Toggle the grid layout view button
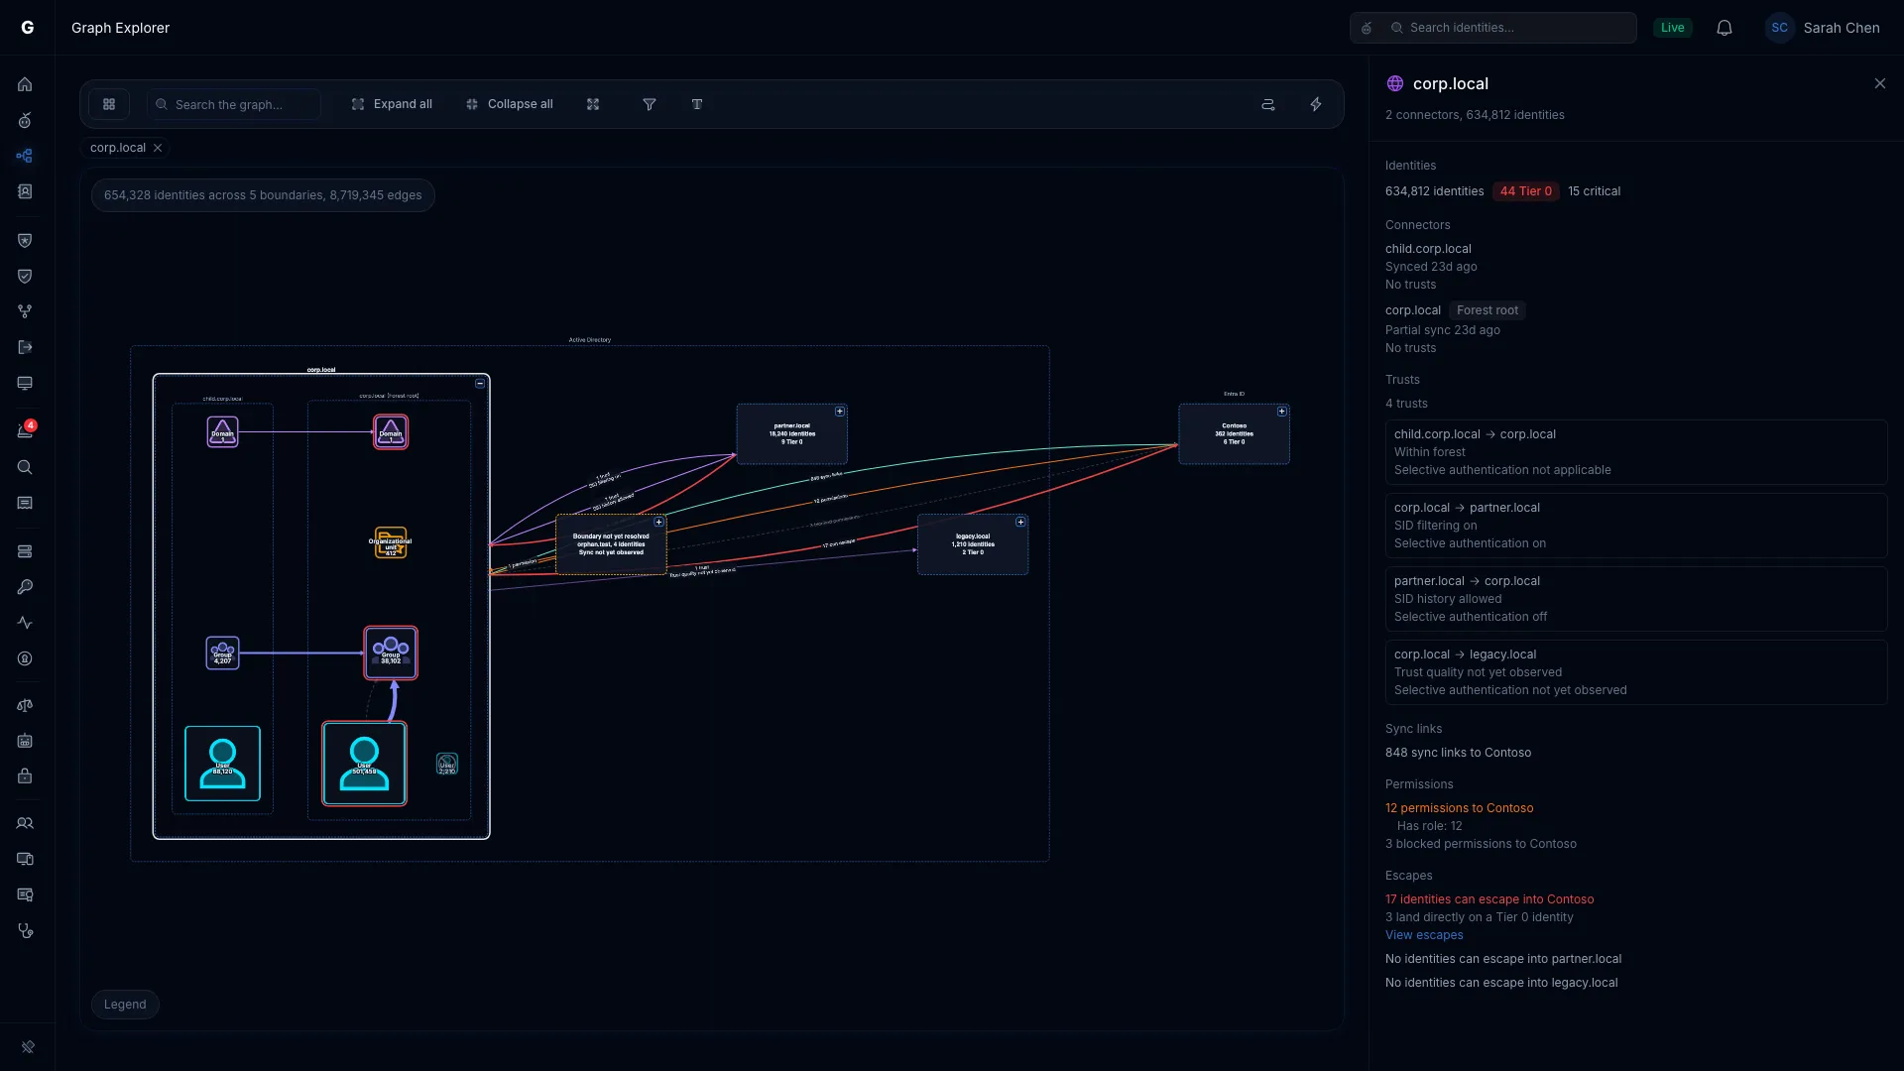 click(109, 104)
